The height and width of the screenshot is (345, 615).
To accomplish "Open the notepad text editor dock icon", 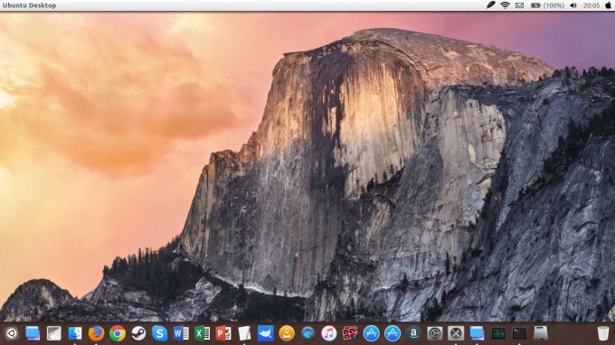I will 53,333.
